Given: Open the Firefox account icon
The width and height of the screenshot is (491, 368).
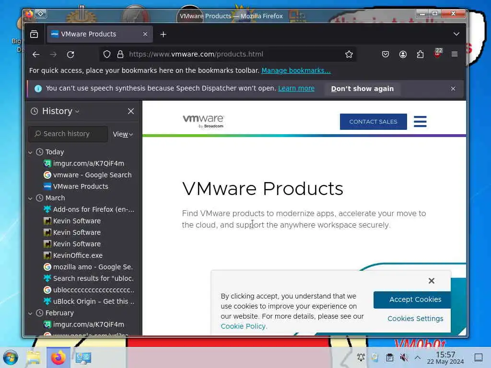Looking at the screenshot, I should pos(403,55).
